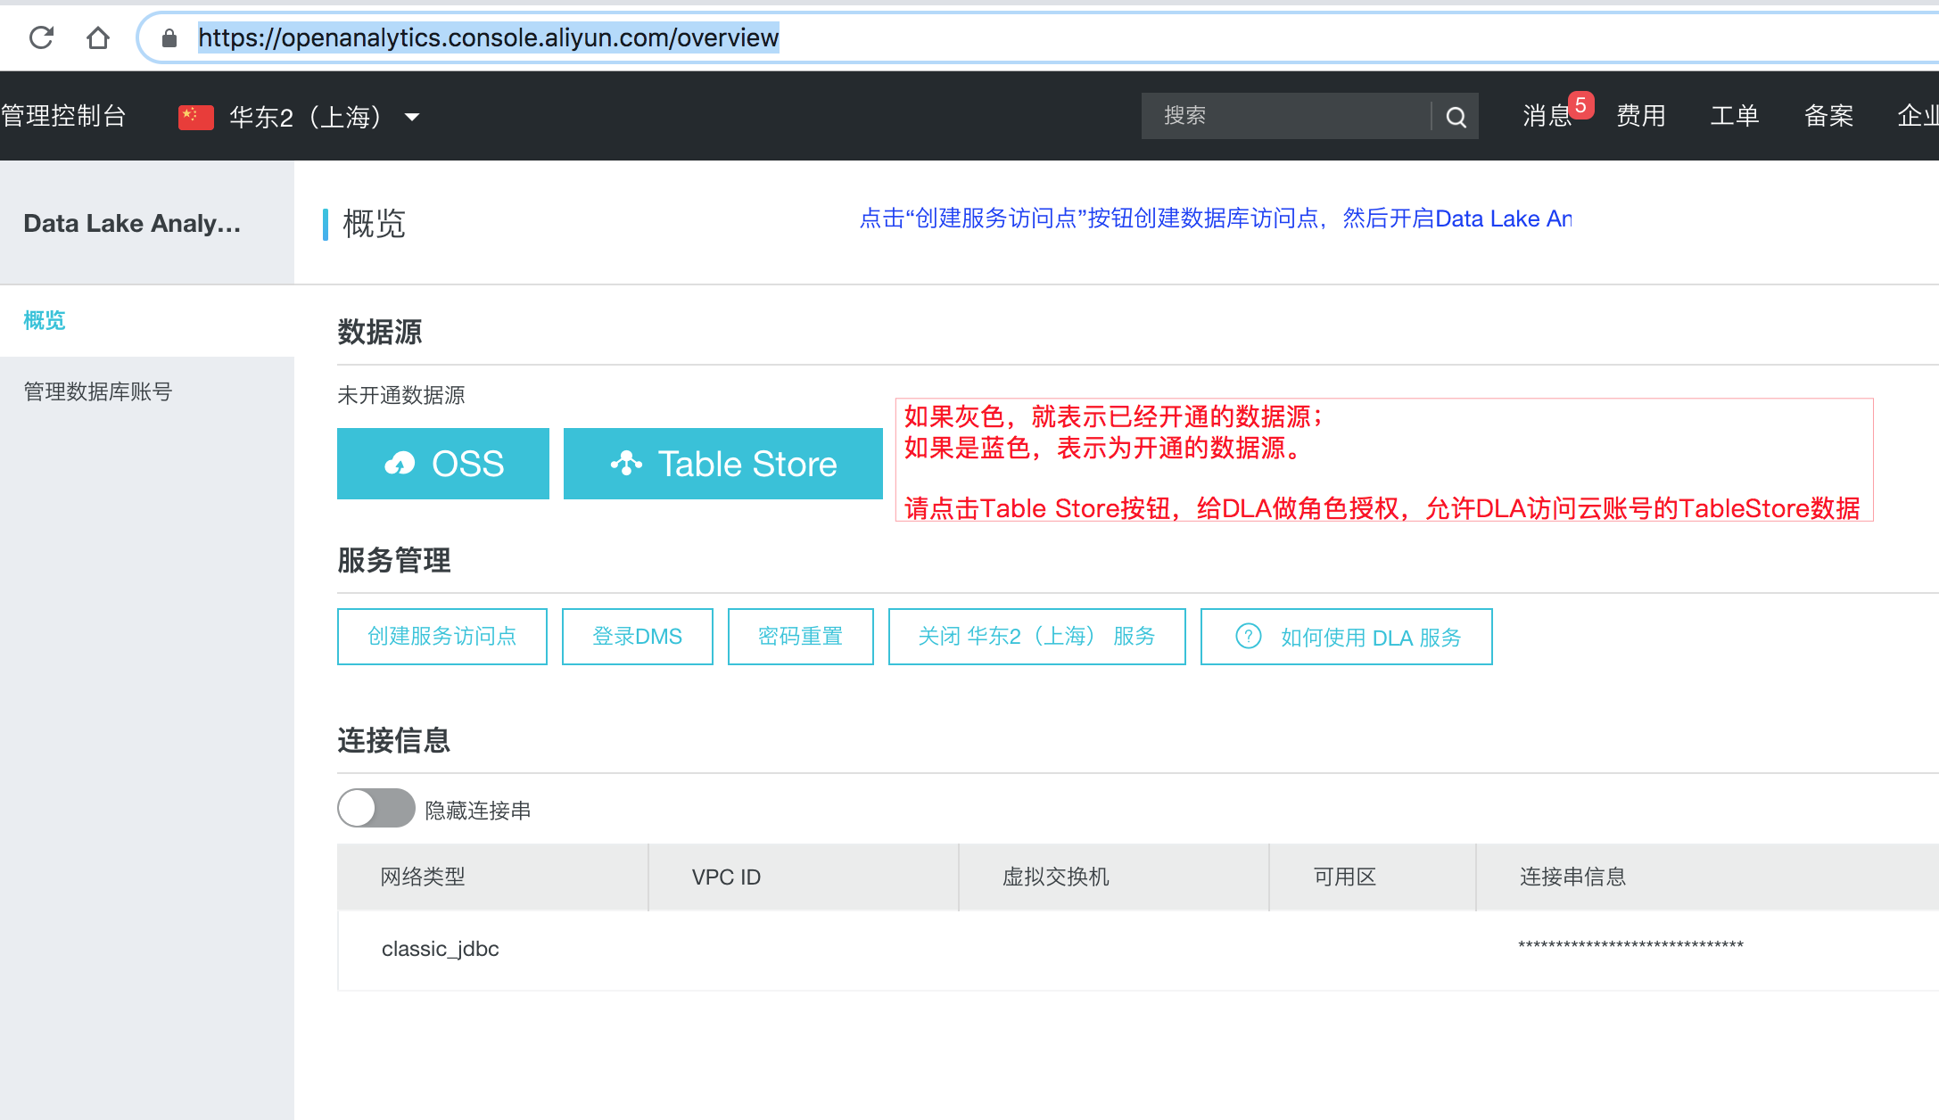Go to the browser home page icon
The image size is (1939, 1120).
pyautogui.click(x=98, y=37)
